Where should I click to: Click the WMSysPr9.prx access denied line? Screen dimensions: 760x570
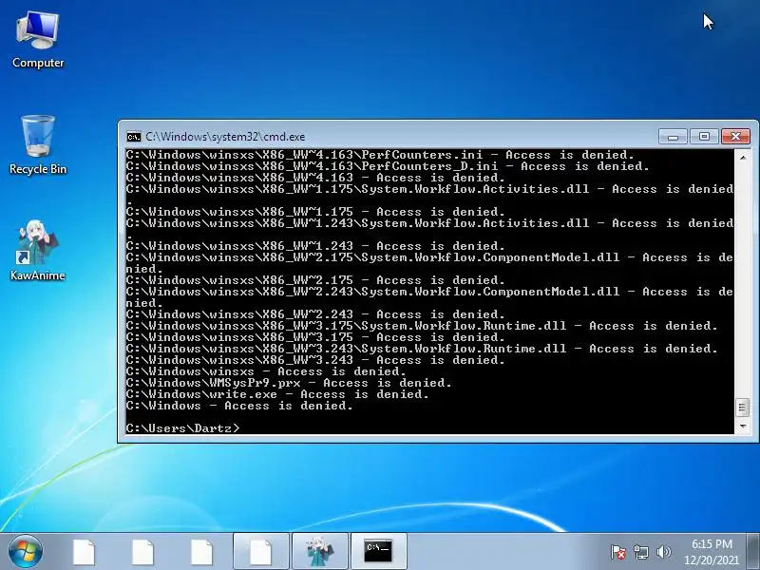(x=289, y=383)
